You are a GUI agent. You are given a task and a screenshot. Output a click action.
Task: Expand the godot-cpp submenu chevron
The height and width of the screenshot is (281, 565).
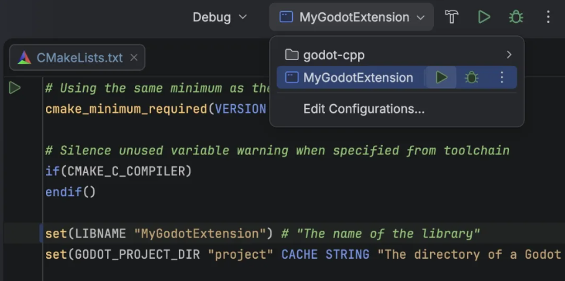pos(509,55)
